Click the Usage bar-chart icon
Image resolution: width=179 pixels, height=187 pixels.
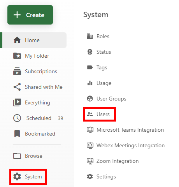click(90, 83)
